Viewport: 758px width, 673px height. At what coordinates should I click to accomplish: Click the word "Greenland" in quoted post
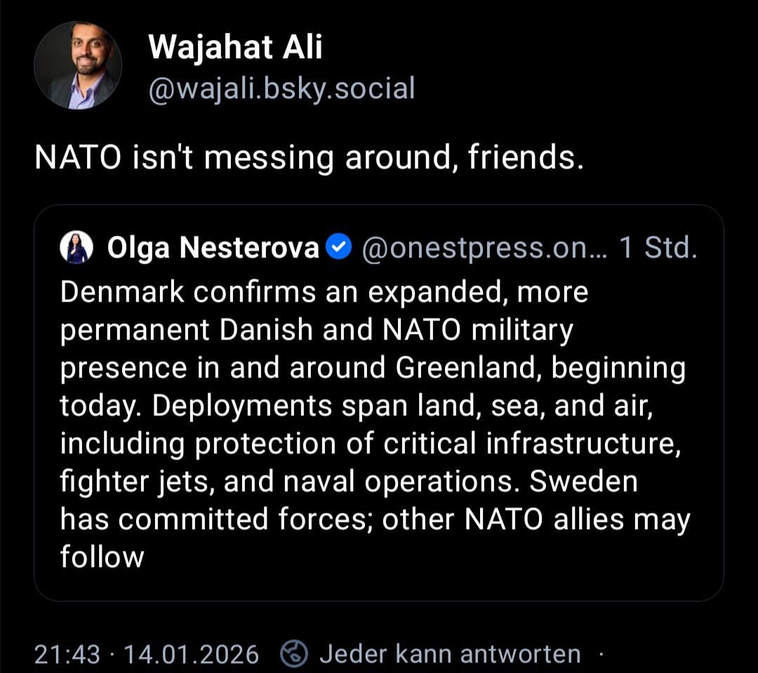468,368
